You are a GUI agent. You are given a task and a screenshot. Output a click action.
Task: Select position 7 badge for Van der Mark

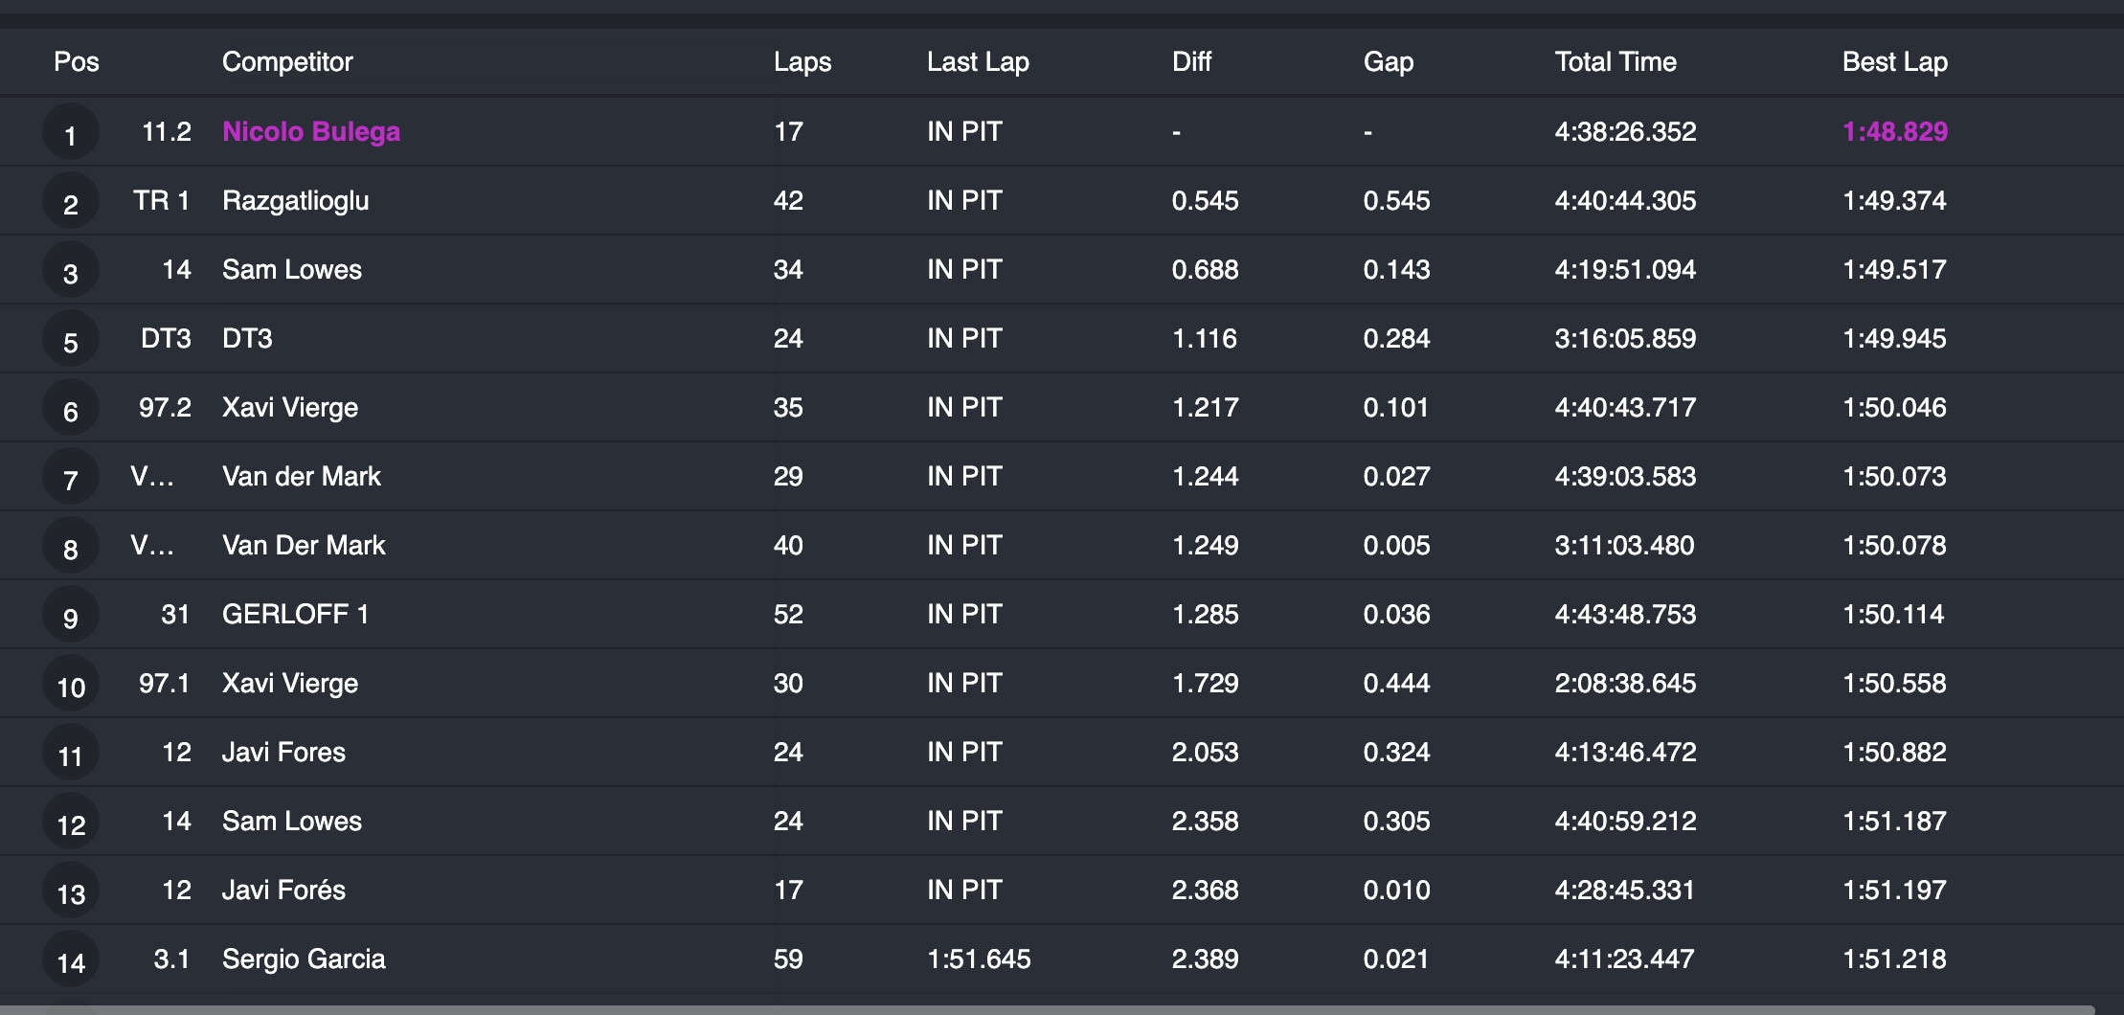click(x=70, y=477)
